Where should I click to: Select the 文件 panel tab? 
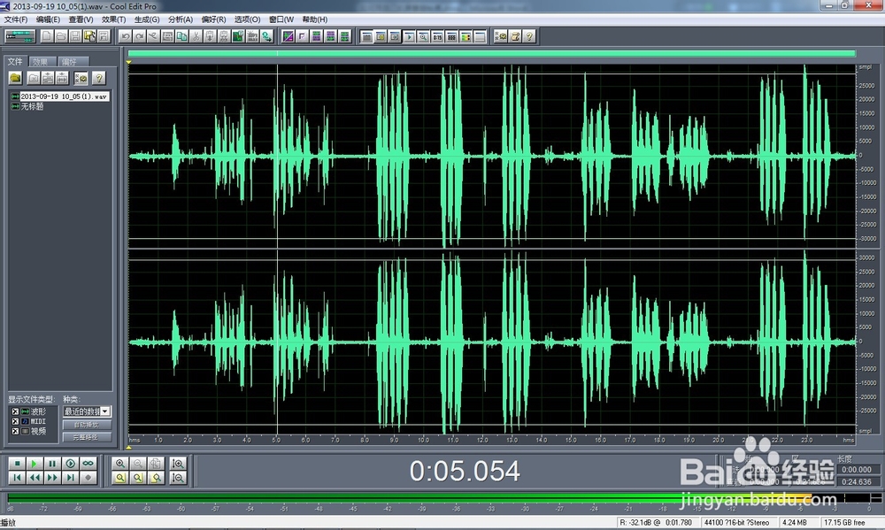[15, 61]
